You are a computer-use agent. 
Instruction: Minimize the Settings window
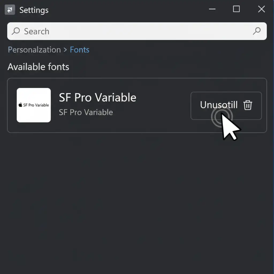[212, 9]
